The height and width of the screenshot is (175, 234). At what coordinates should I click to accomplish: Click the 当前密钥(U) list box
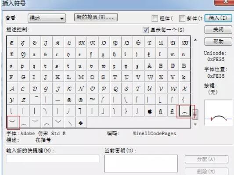pyautogui.click(x=141, y=163)
